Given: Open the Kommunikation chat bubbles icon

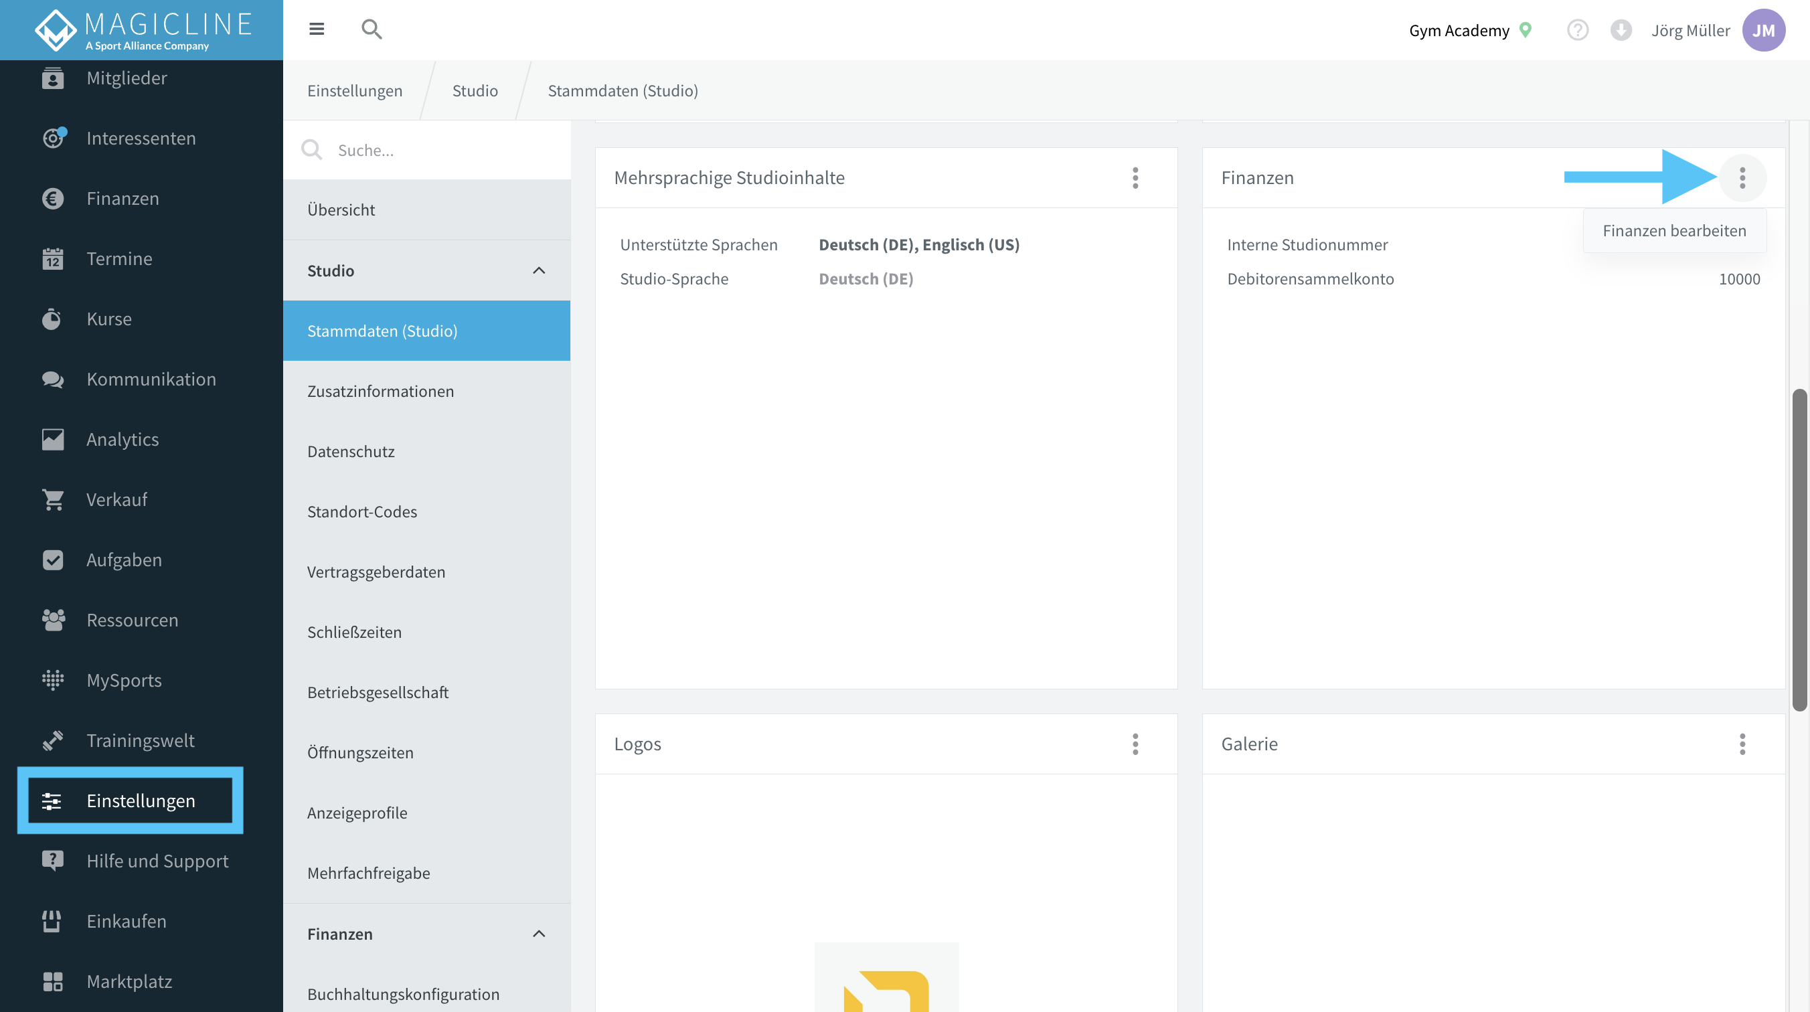Looking at the screenshot, I should (x=53, y=379).
